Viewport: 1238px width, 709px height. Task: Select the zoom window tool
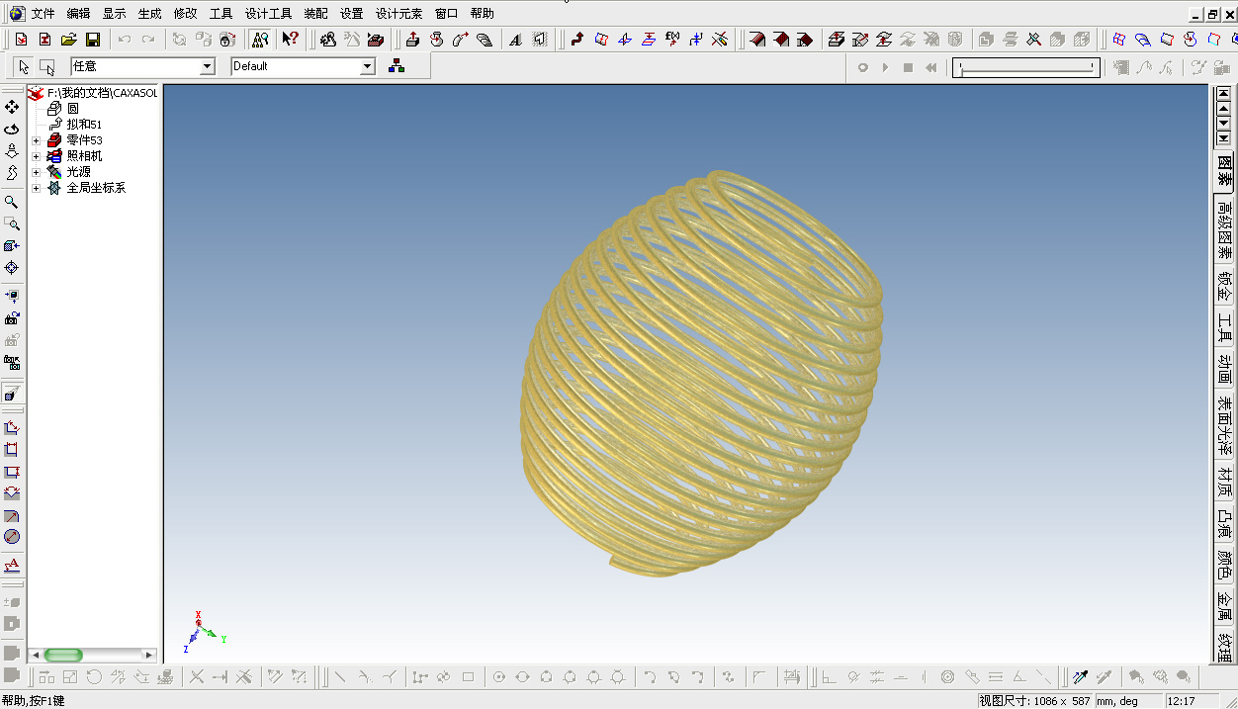(12, 223)
